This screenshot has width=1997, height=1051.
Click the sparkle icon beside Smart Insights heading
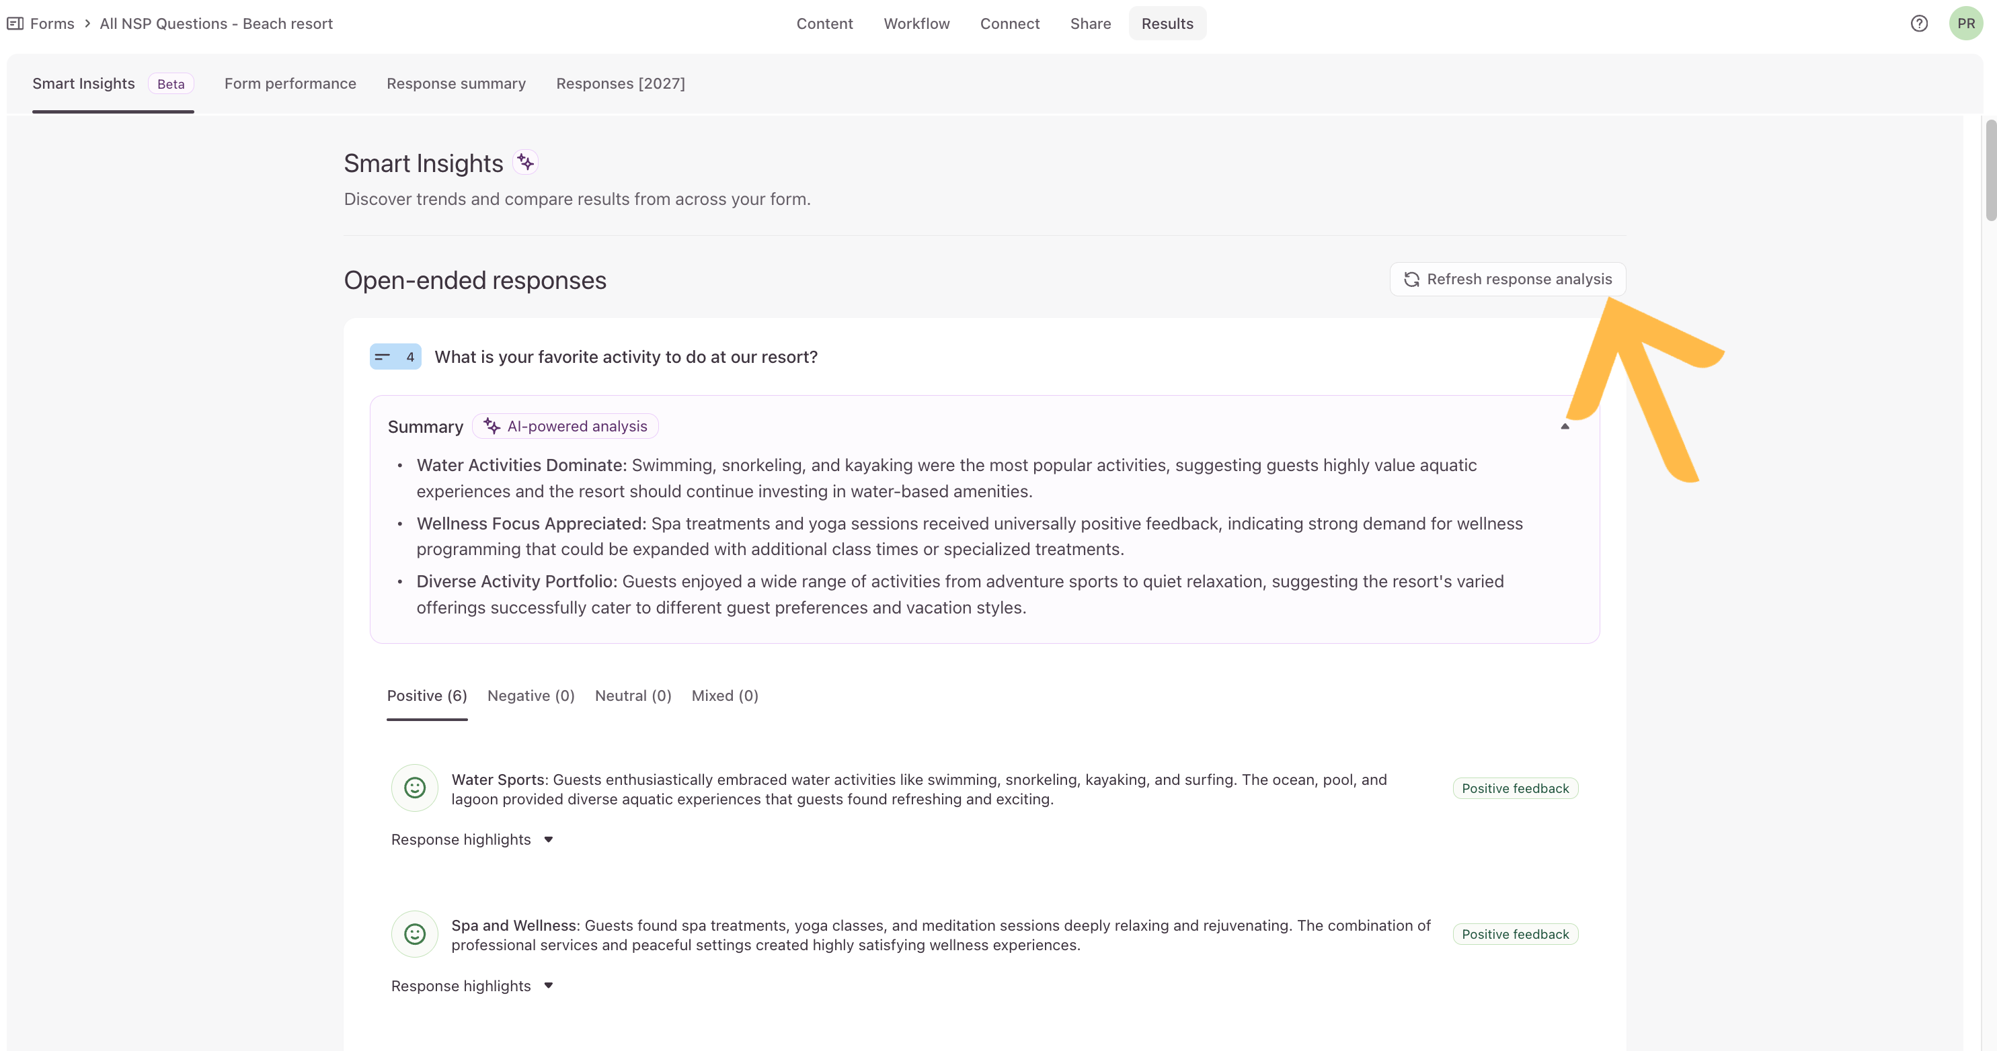point(526,163)
